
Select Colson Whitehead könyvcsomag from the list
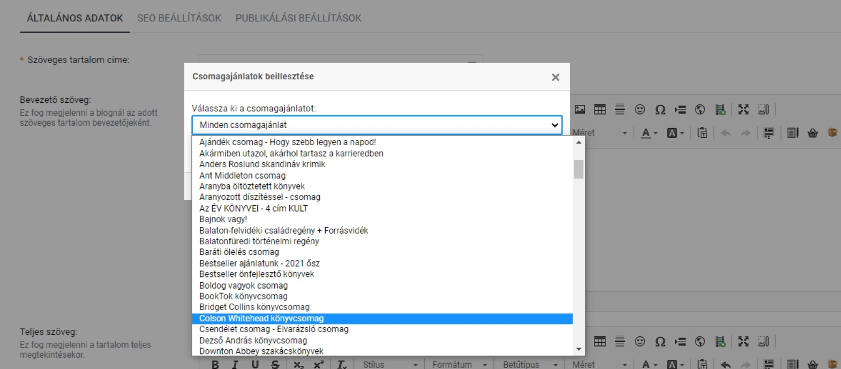(x=382, y=318)
